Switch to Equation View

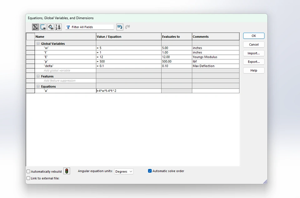(x=35, y=27)
